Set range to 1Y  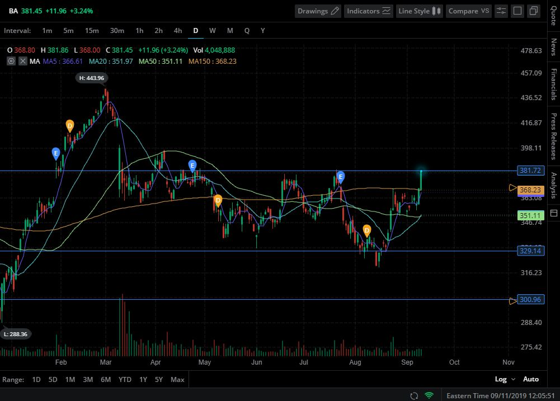coord(143,380)
